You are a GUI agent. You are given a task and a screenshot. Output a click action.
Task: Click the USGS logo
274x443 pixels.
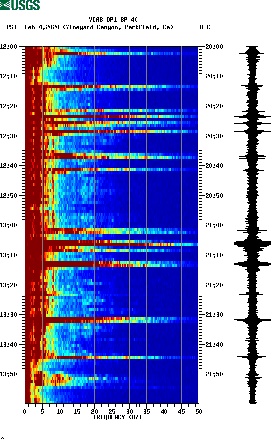[x=20, y=5]
